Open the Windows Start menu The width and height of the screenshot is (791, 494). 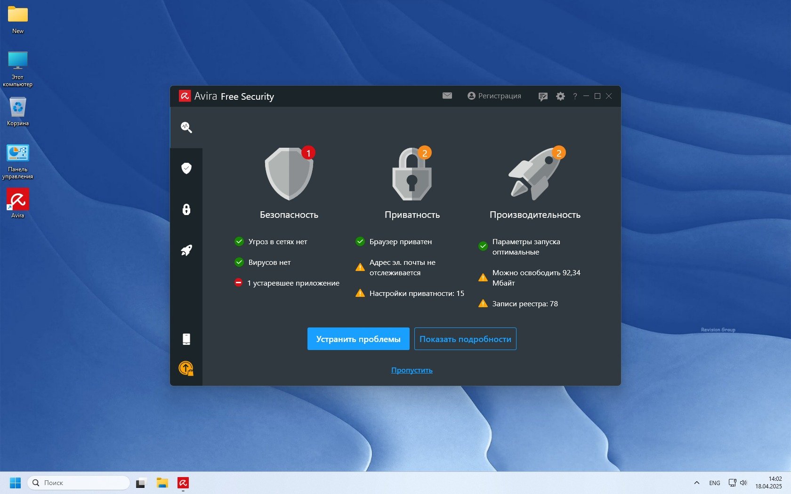pyautogui.click(x=16, y=483)
